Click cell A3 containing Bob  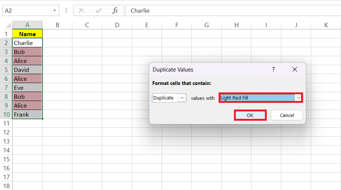point(27,52)
